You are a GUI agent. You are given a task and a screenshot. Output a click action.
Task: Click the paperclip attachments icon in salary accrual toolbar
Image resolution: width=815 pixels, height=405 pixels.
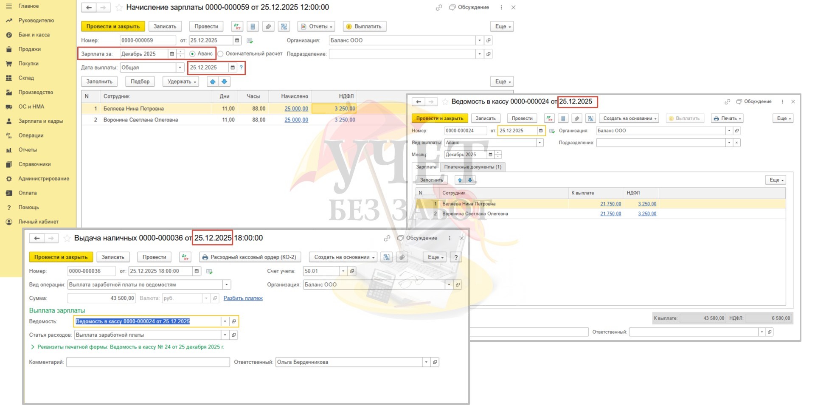point(268,26)
